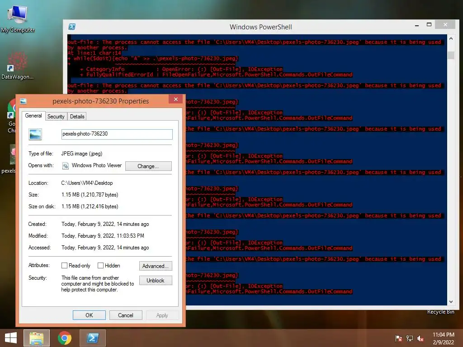
Task: Minimize the Windows PowerShell window
Action: click(x=416, y=26)
